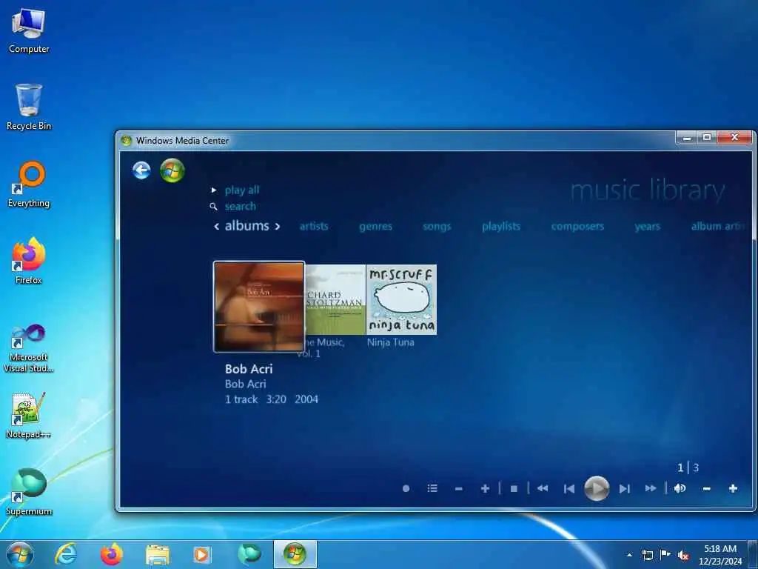The height and width of the screenshot is (569, 758).
Task: Switch to the genres view
Action: click(375, 227)
